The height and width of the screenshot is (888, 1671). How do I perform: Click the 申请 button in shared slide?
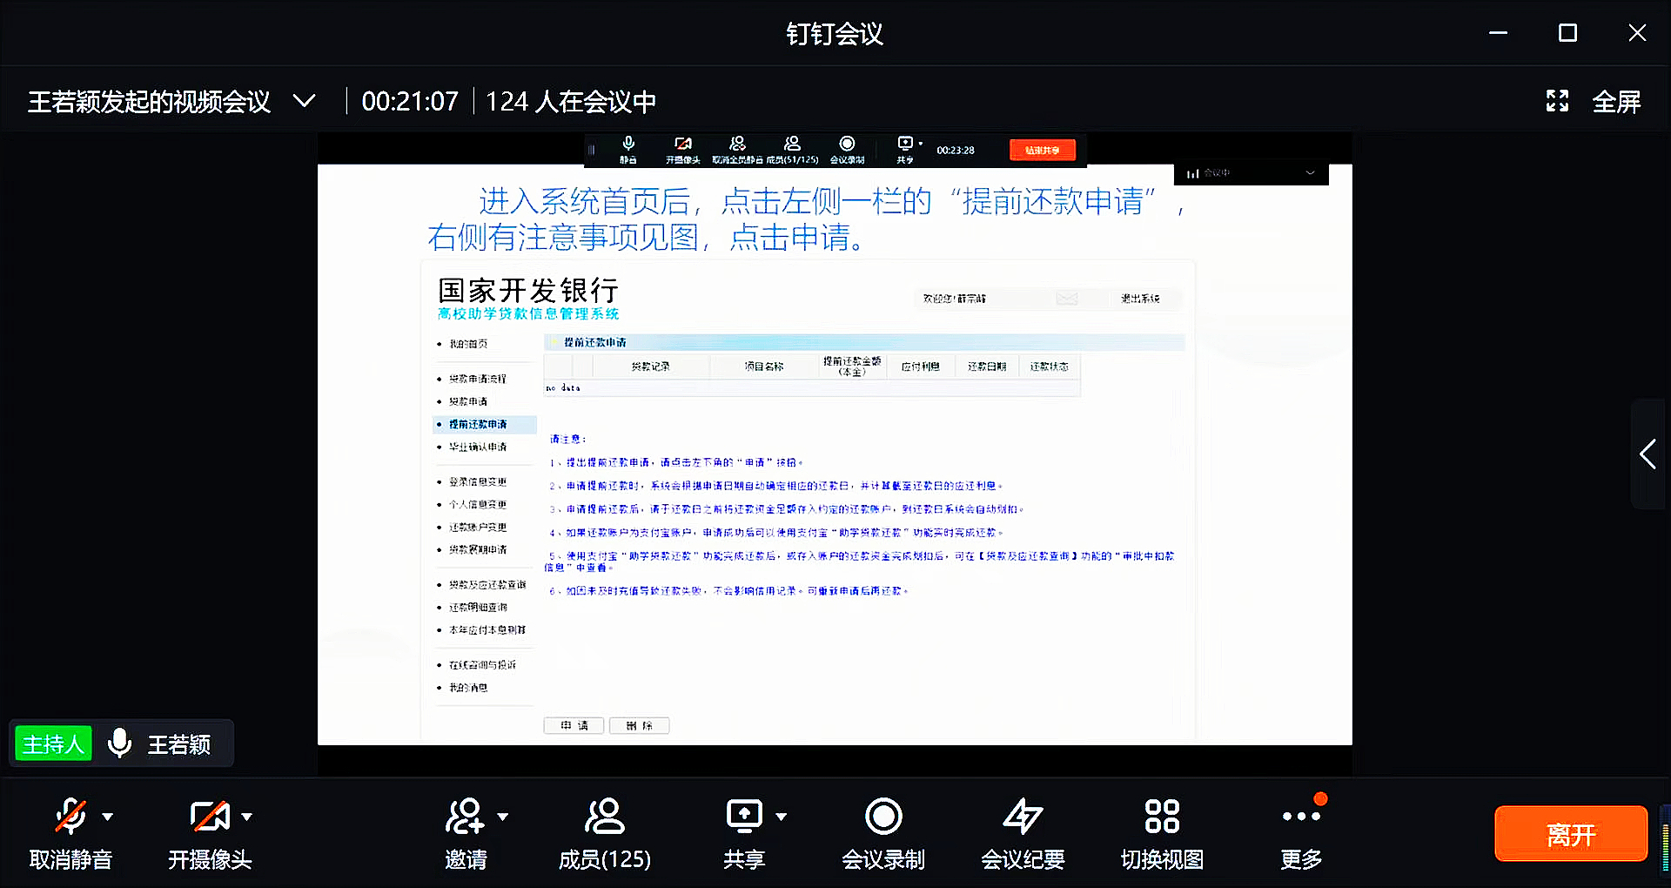click(x=574, y=725)
